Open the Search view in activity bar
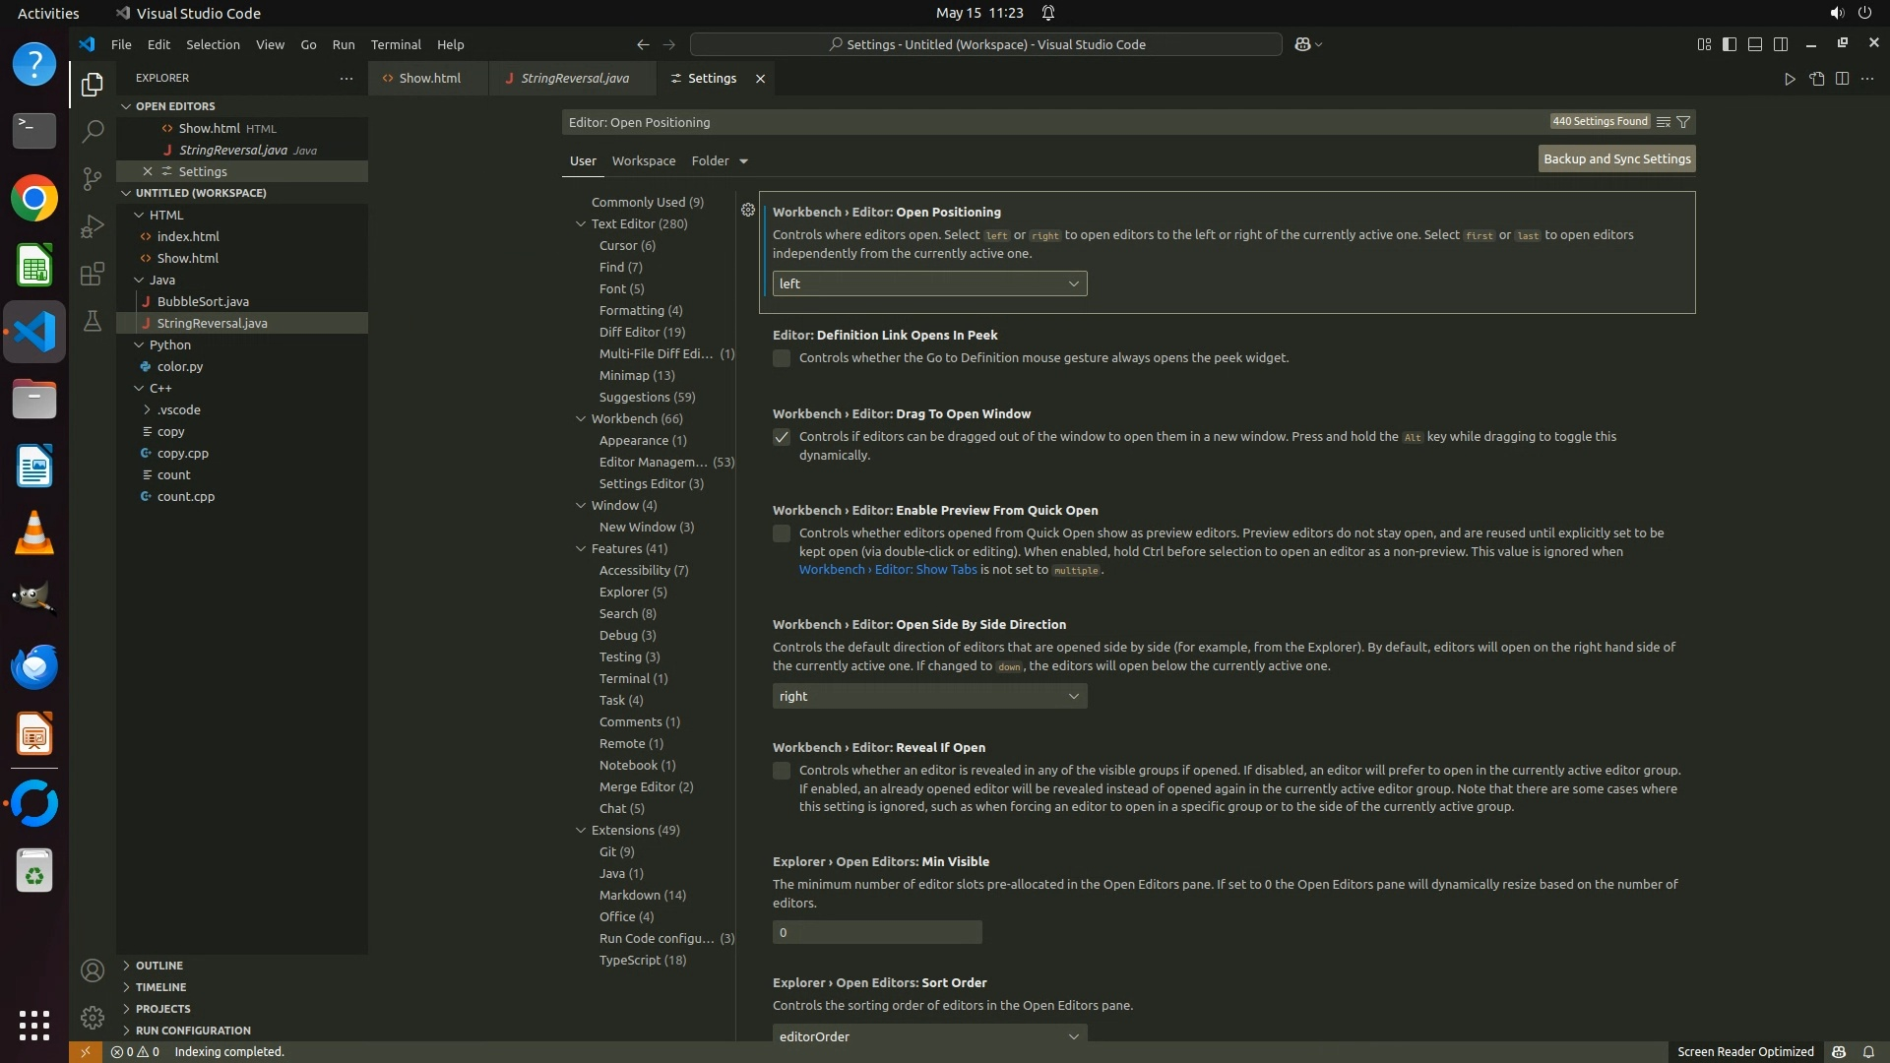This screenshot has height=1063, width=1890. 92,131
